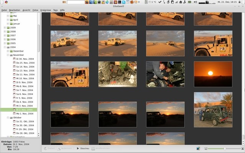This screenshot has width=245, height=153.
Task: Open the Tags menu
Action: pos(56,10)
